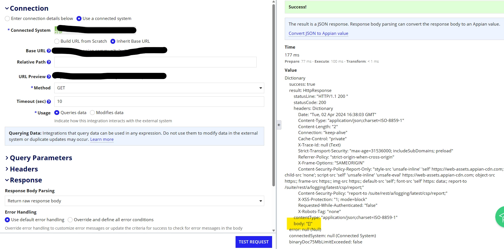Image resolution: width=504 pixels, height=249 pixels.
Task: Collapse the results pane arrow handle
Action: pyautogui.click(x=279, y=125)
